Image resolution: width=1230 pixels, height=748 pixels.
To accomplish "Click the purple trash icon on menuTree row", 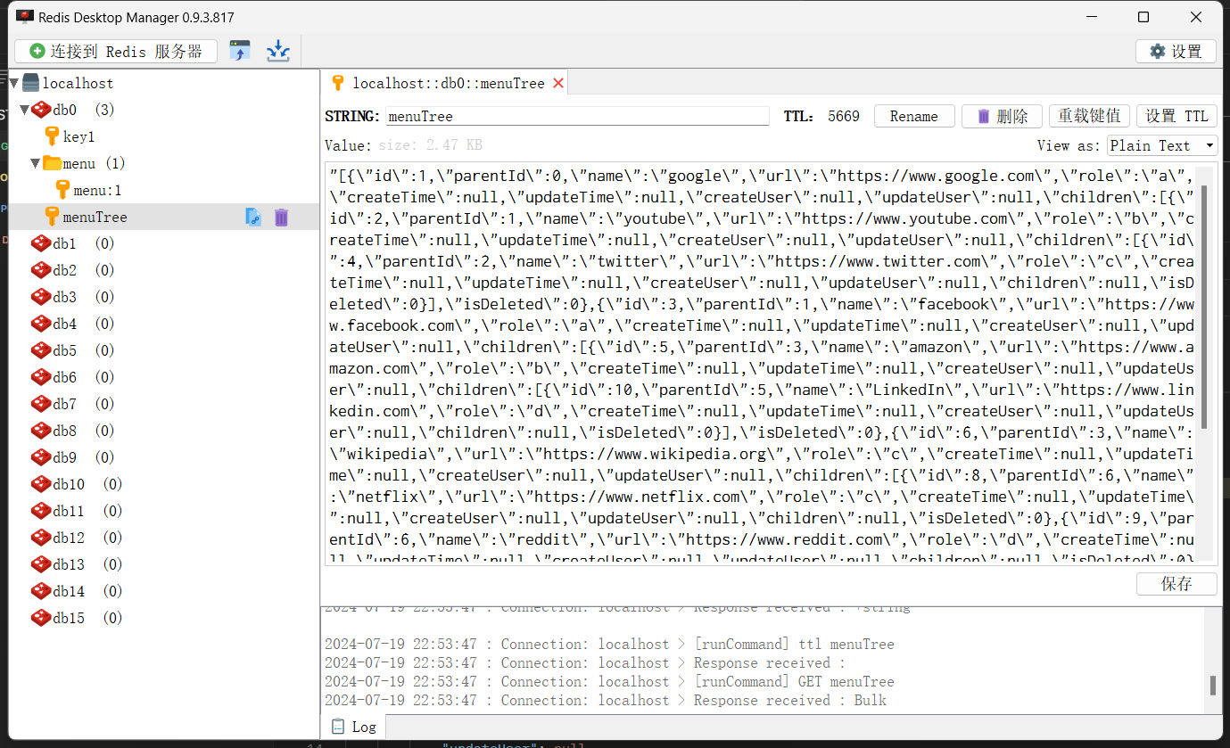I will (281, 217).
